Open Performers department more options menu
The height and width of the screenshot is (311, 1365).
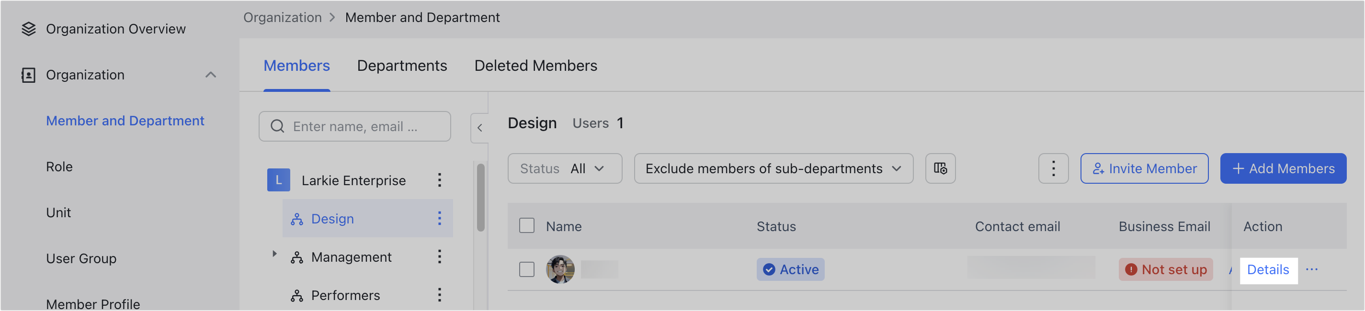pos(439,295)
